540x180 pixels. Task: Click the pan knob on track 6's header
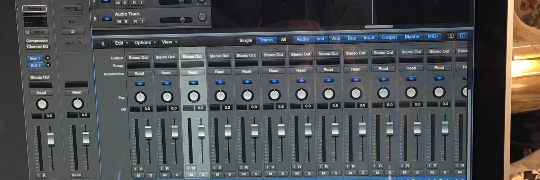pos(202,17)
